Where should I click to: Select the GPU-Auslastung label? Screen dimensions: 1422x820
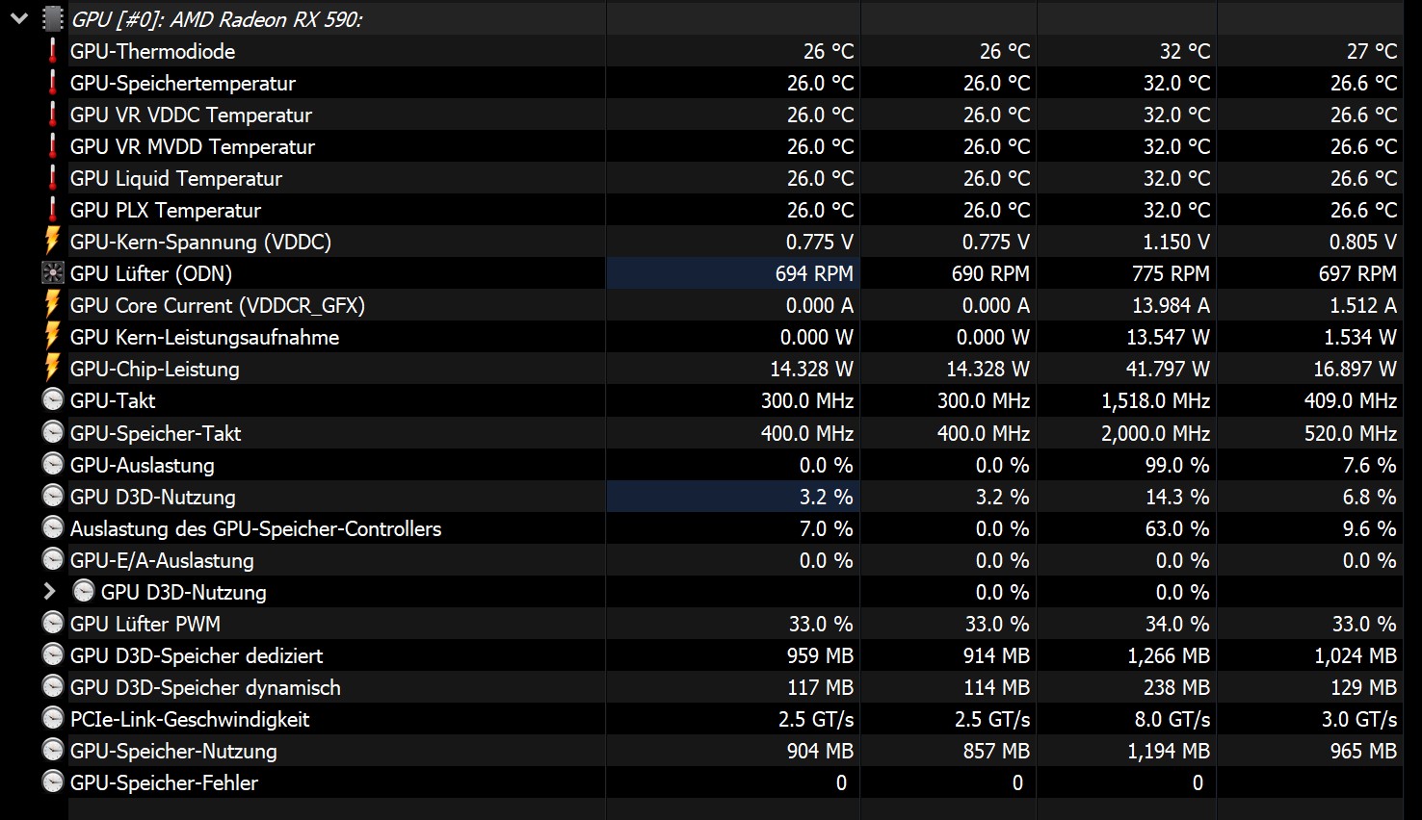pos(143,465)
